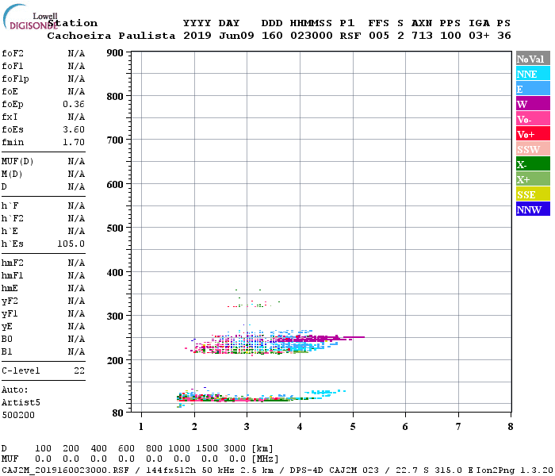Click the X+ light green legend swatch
This screenshot has width=555, height=476.
[533, 179]
